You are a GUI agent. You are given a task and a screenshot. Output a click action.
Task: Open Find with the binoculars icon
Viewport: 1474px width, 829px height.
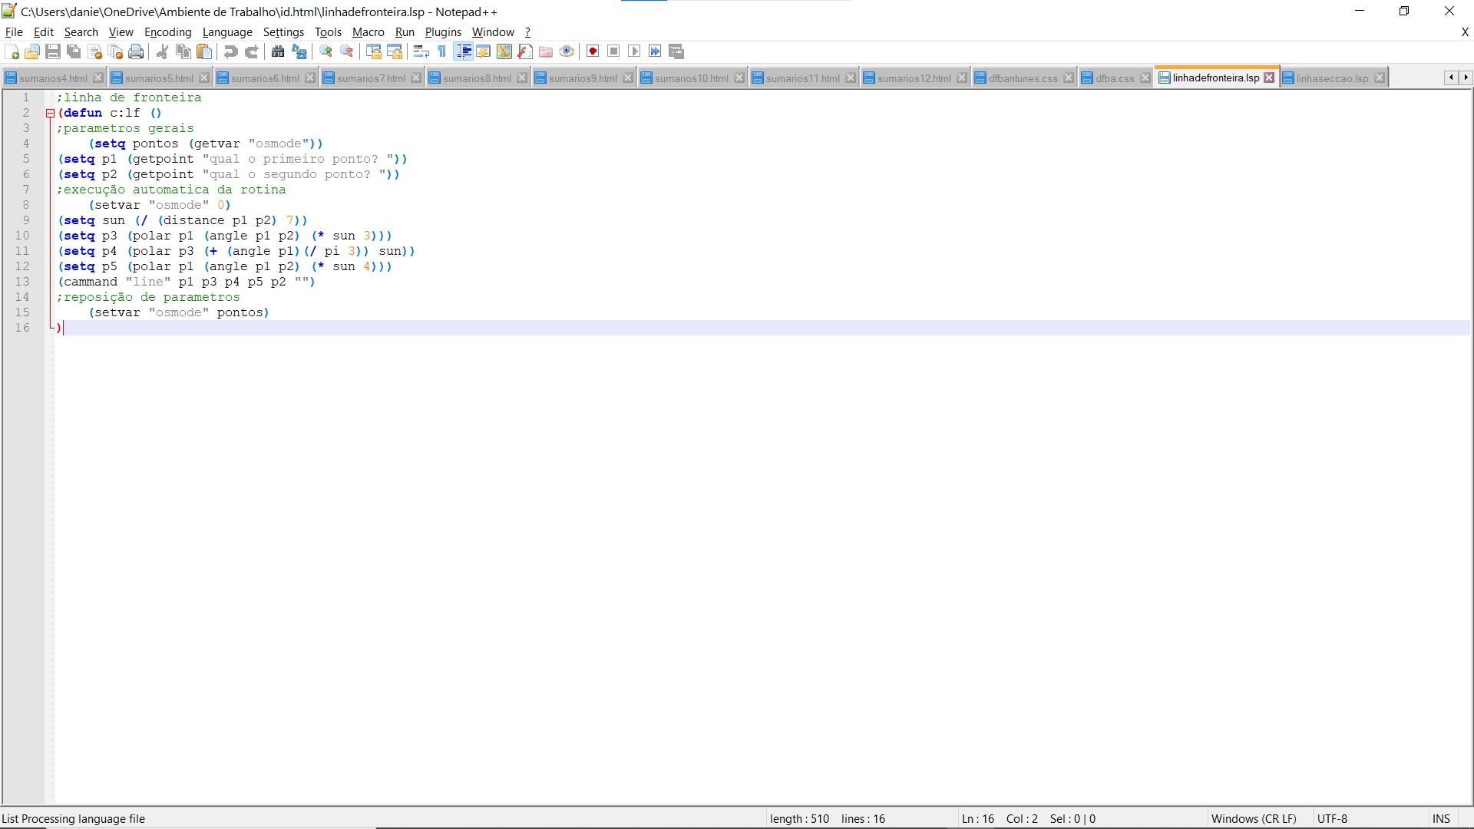point(278,51)
